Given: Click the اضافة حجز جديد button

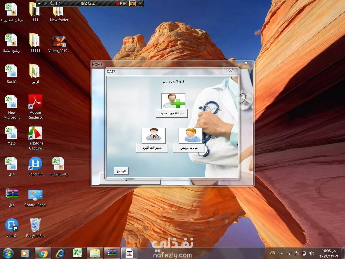Looking at the screenshot, I should [x=172, y=113].
